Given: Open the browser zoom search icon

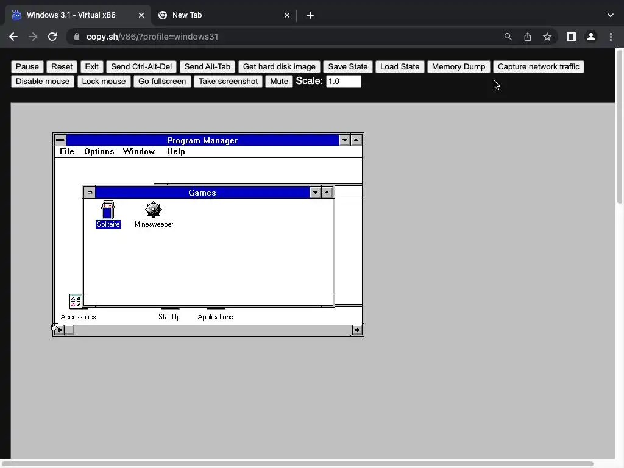Looking at the screenshot, I should tap(508, 37).
